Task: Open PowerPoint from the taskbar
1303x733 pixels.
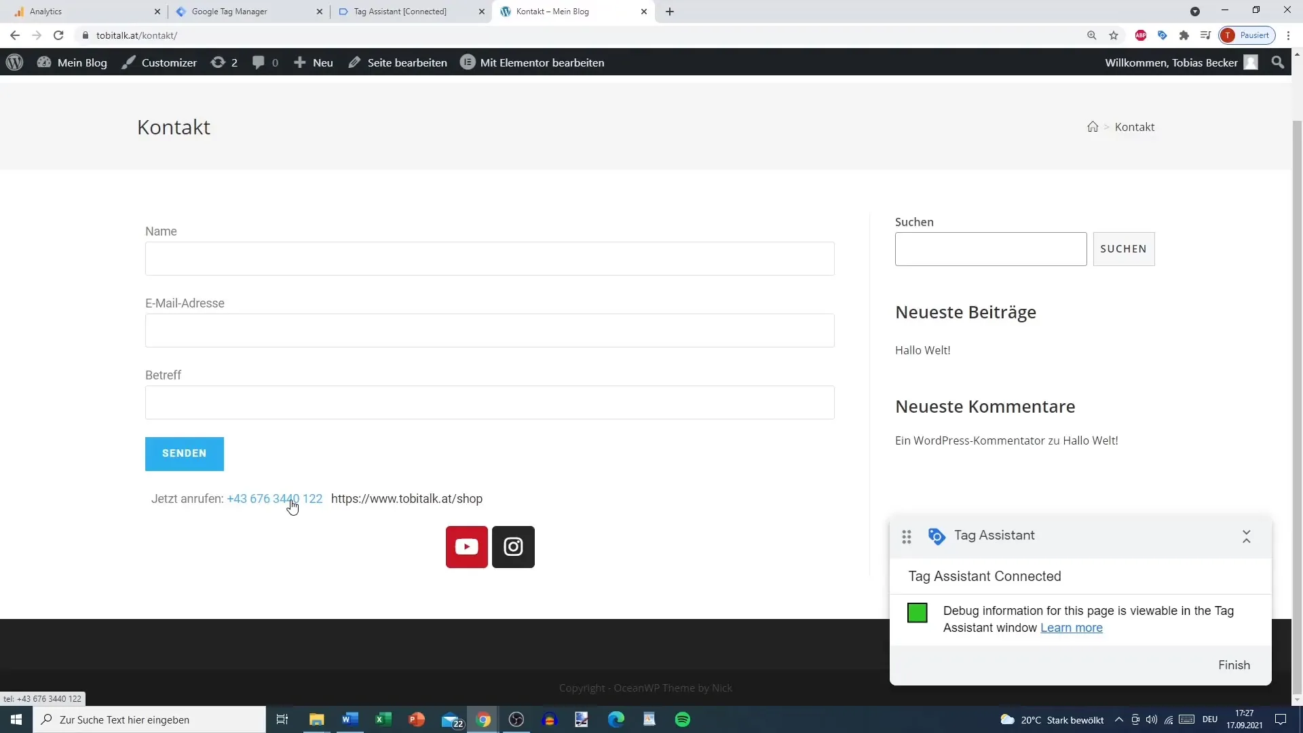Action: 416,719
